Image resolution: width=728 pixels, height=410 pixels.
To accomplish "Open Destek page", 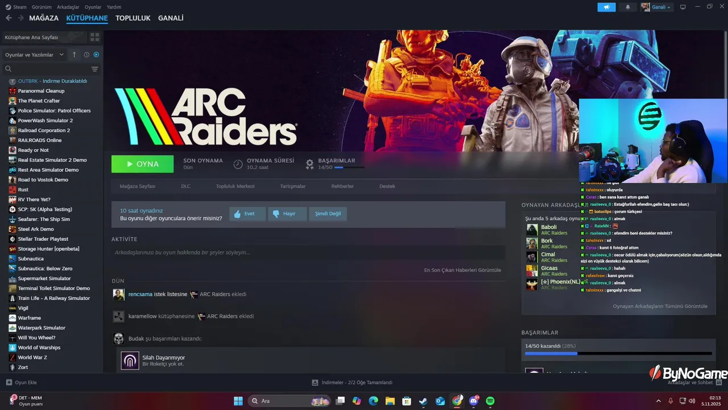I will click(387, 186).
